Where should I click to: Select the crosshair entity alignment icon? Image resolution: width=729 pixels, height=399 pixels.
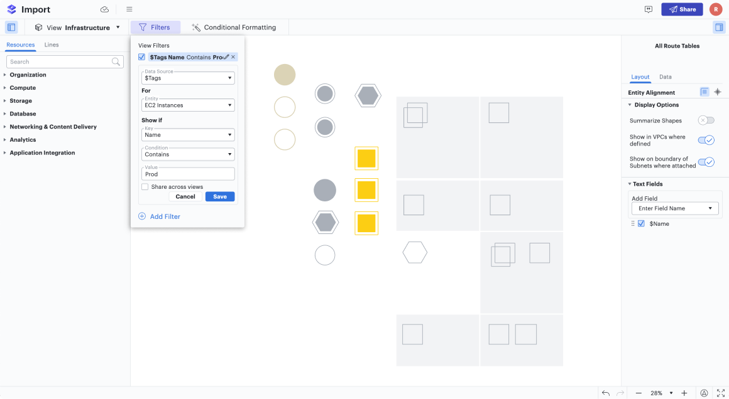(718, 92)
